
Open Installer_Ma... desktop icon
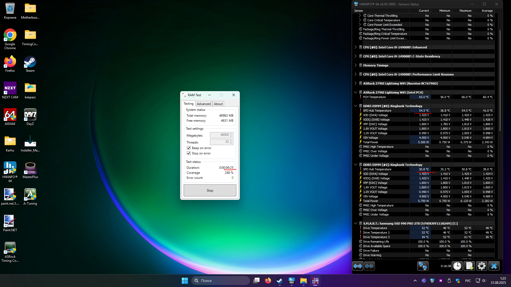[30, 143]
